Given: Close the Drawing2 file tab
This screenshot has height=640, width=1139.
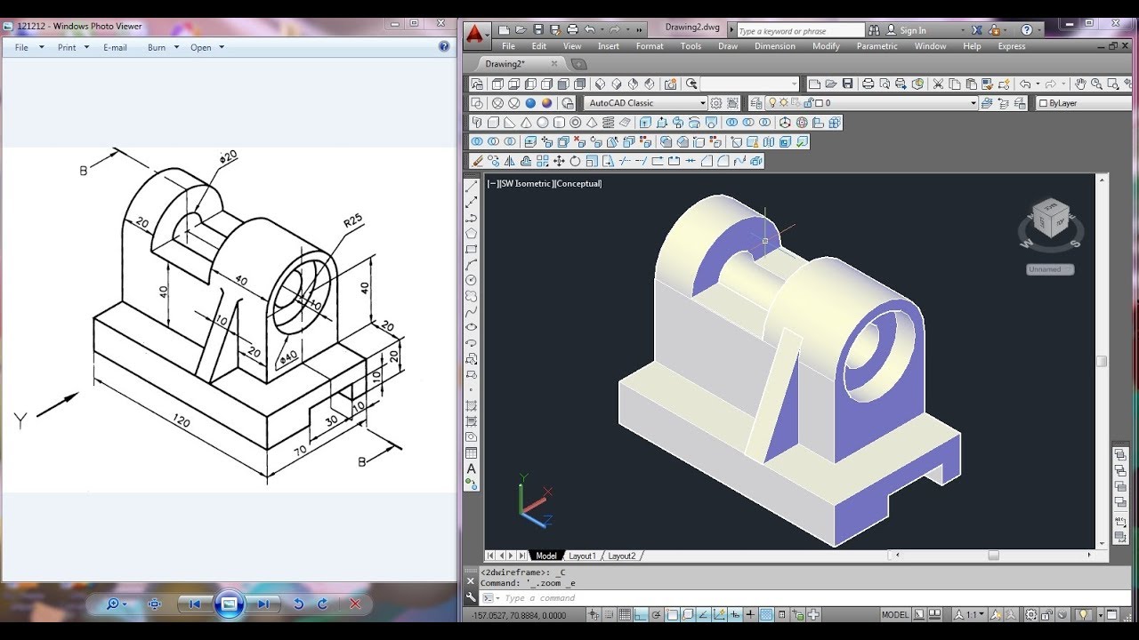Looking at the screenshot, I should pyautogui.click(x=554, y=64).
